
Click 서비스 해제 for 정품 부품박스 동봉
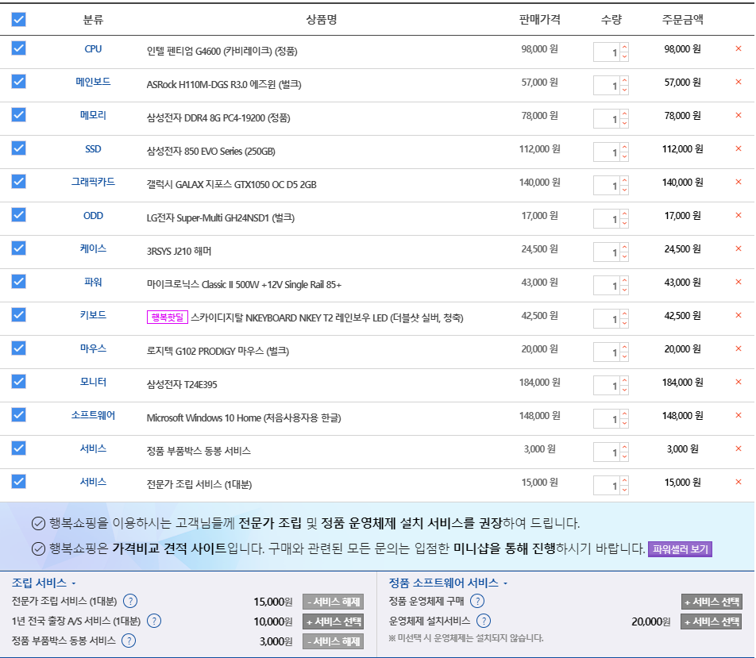point(334,641)
